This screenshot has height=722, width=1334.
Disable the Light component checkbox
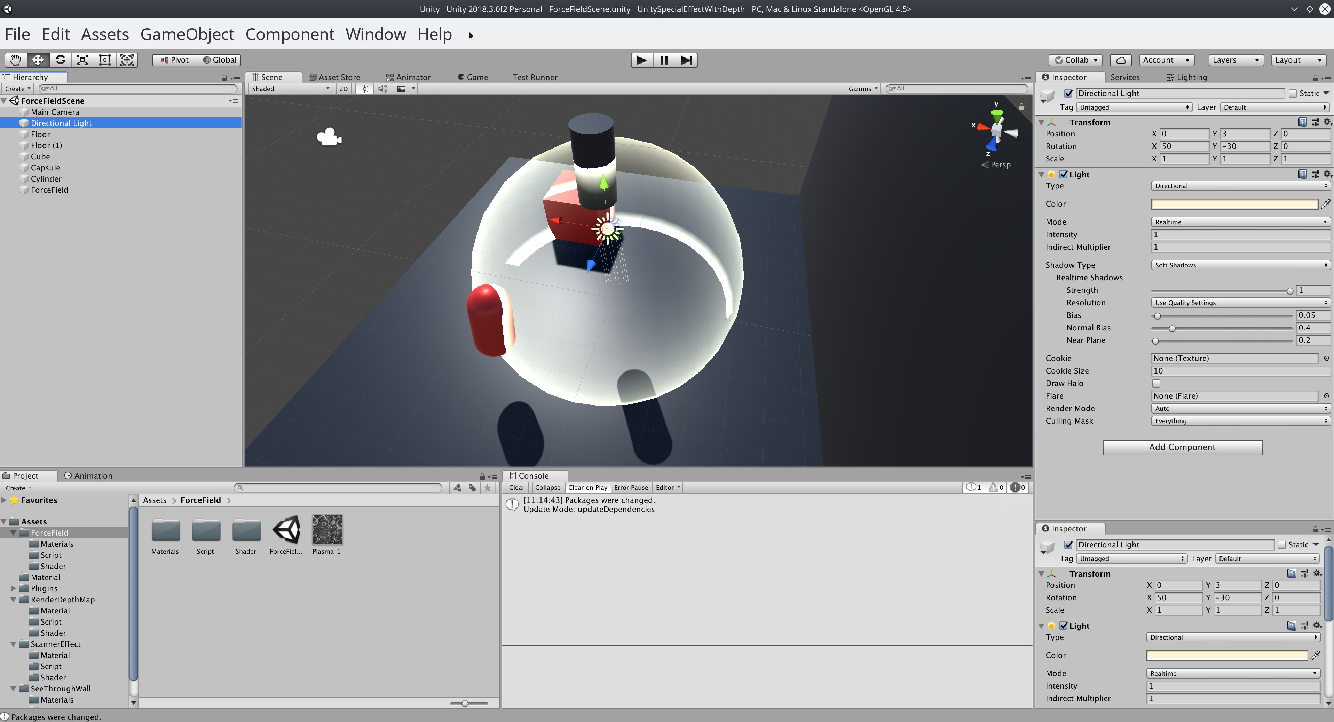click(x=1064, y=175)
